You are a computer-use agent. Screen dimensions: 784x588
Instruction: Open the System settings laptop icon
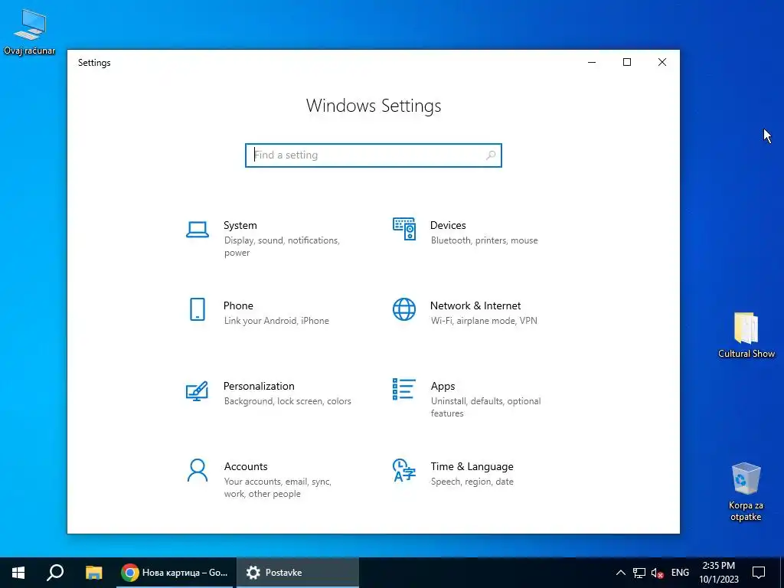(x=198, y=230)
